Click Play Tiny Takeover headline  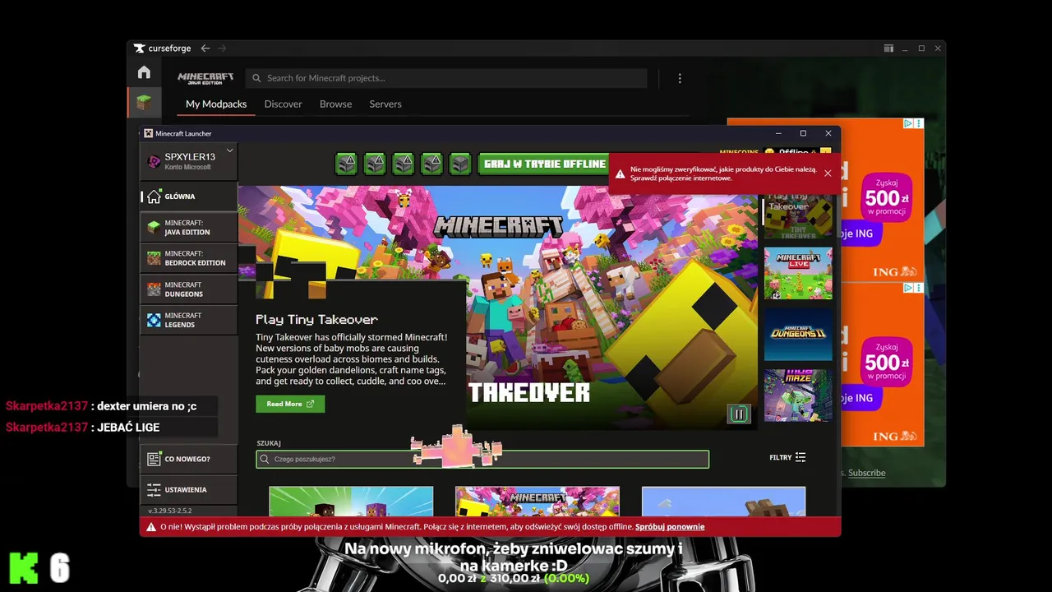point(316,319)
